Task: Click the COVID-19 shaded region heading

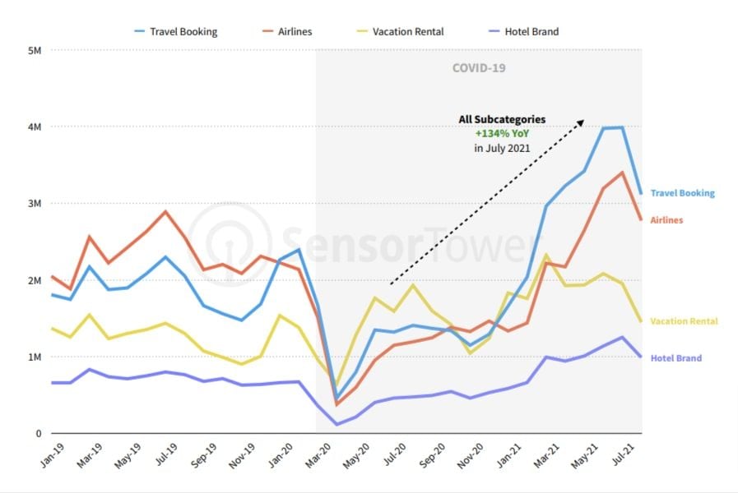Action: click(x=479, y=68)
